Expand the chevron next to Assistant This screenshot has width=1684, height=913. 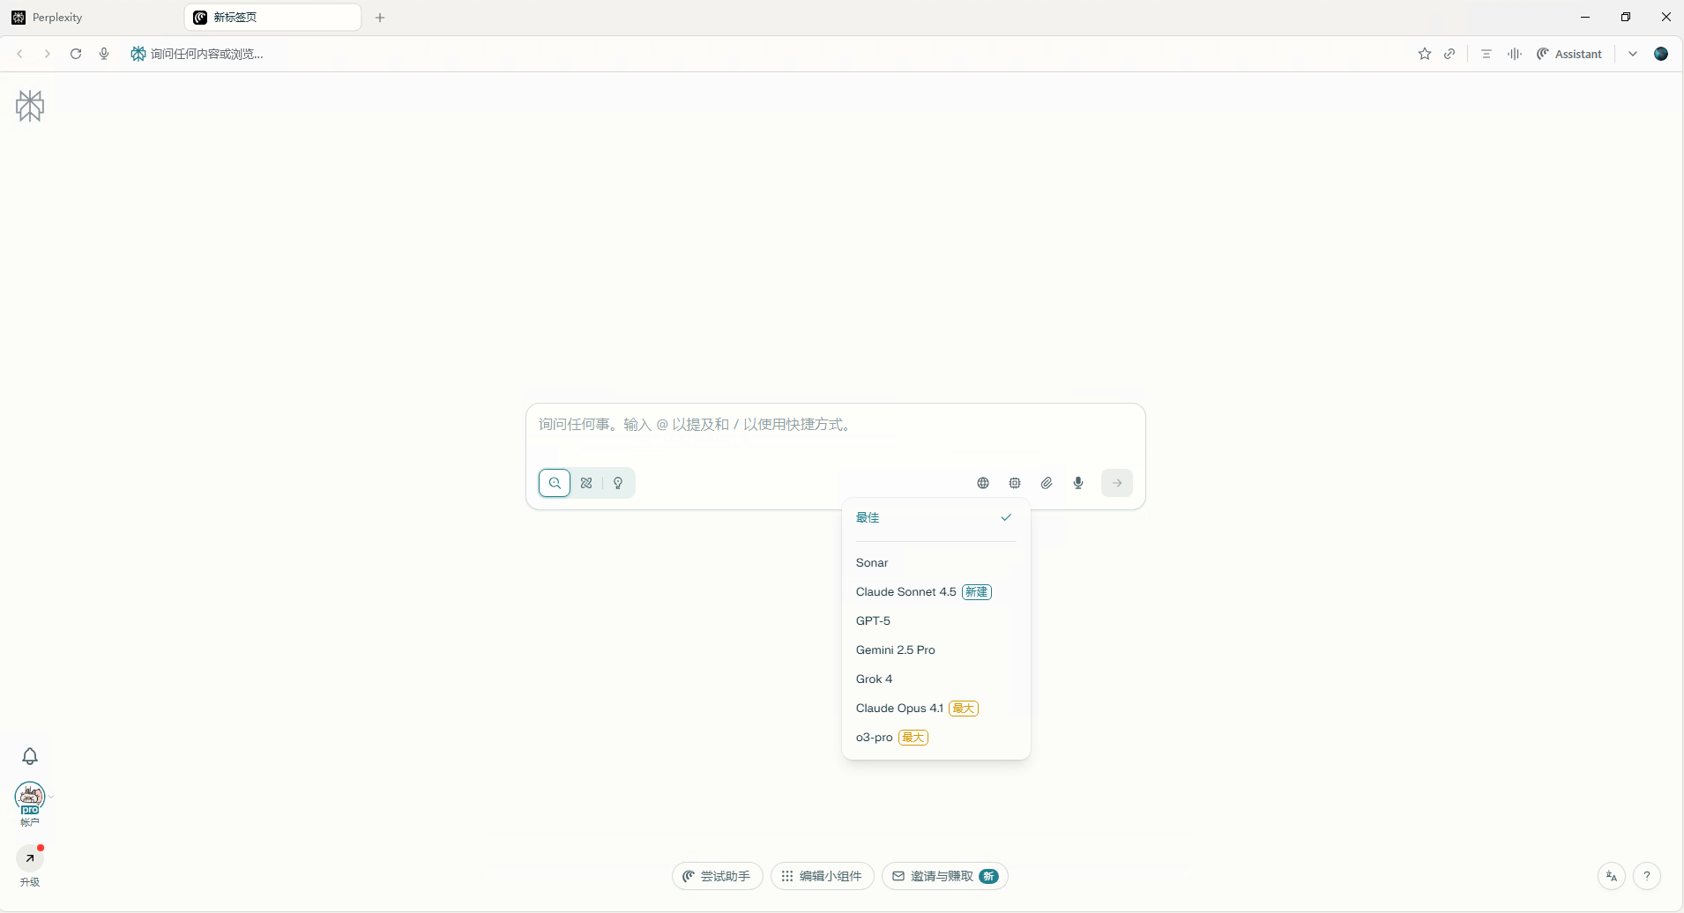click(1633, 54)
